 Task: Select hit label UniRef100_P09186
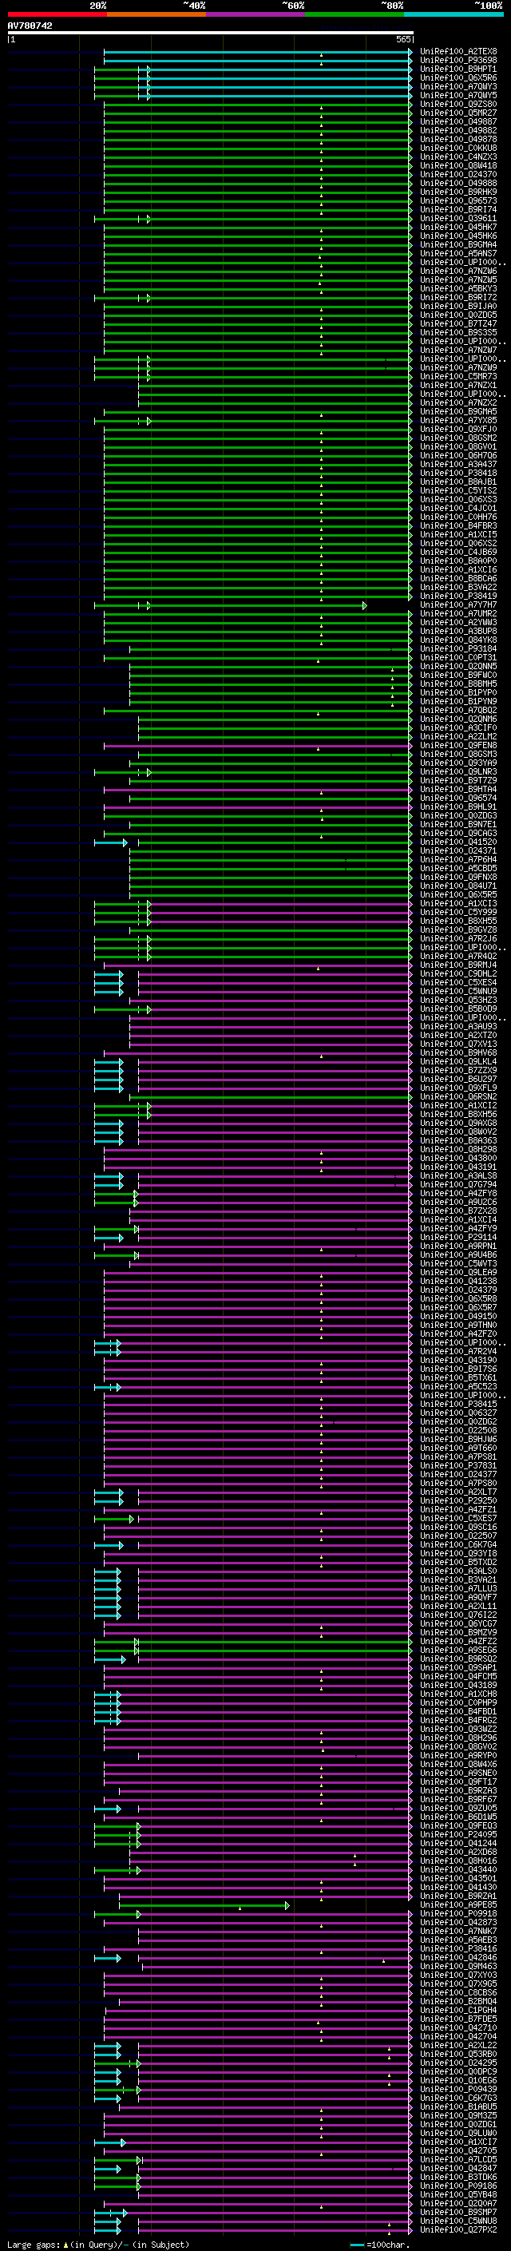click(458, 2186)
